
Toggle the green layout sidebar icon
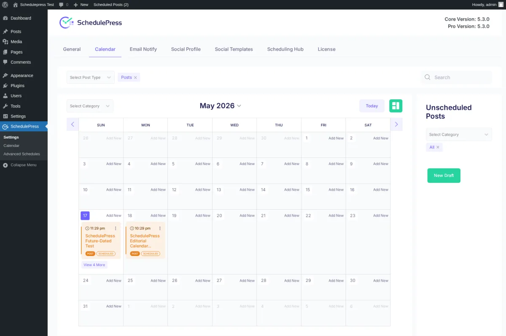[396, 106]
